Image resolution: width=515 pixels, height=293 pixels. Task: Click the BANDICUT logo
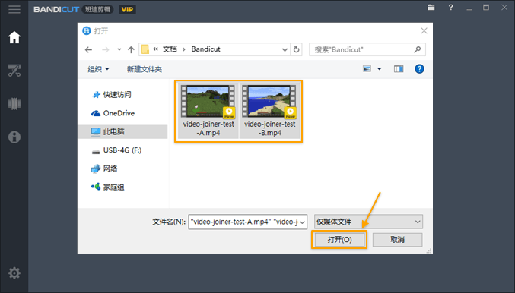point(56,10)
